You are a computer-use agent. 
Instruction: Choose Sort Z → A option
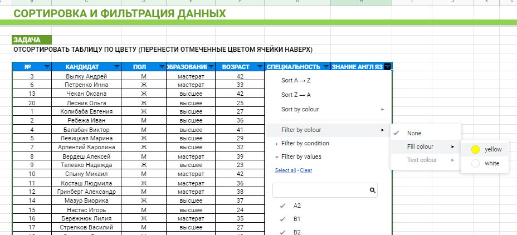tap(296, 95)
